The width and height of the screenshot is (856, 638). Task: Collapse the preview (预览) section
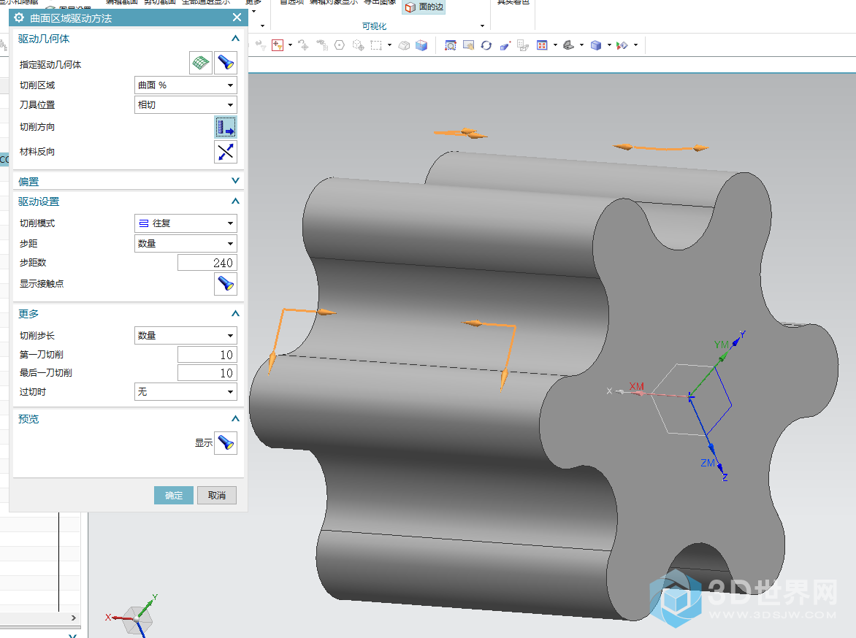235,418
